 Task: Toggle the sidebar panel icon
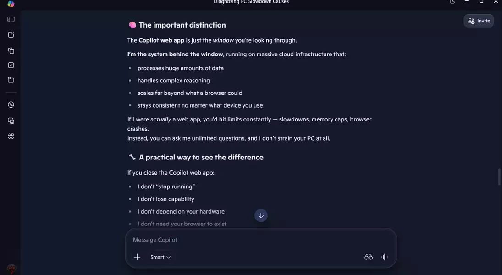pyautogui.click(x=11, y=19)
